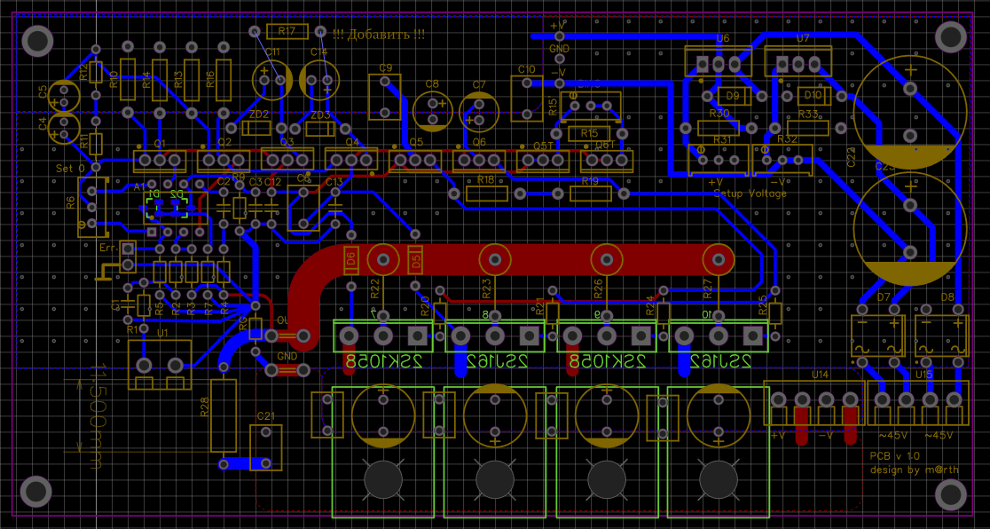This screenshot has height=529, width=990.
Task: Select the Q5T transistor label
Action: [x=544, y=146]
